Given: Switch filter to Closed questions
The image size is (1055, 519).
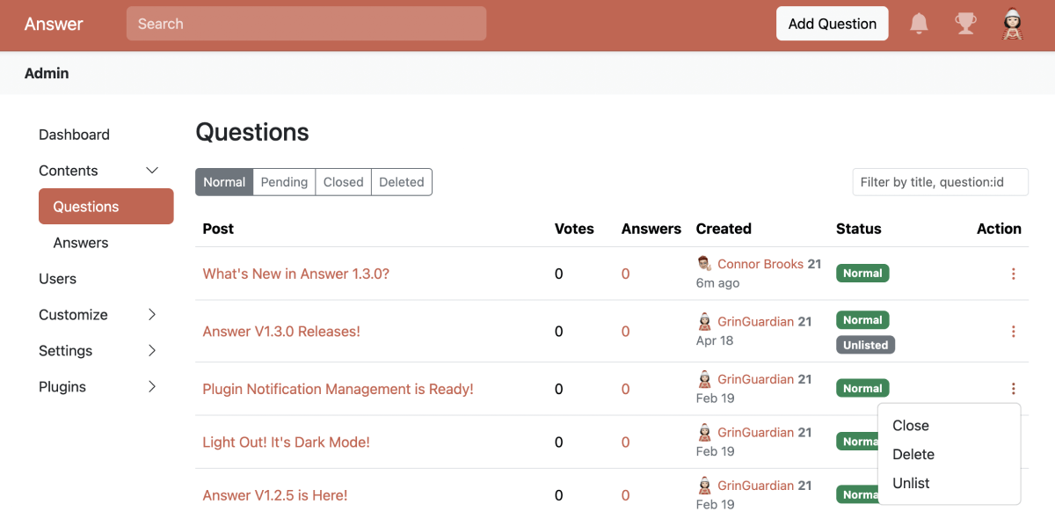Looking at the screenshot, I should (343, 182).
